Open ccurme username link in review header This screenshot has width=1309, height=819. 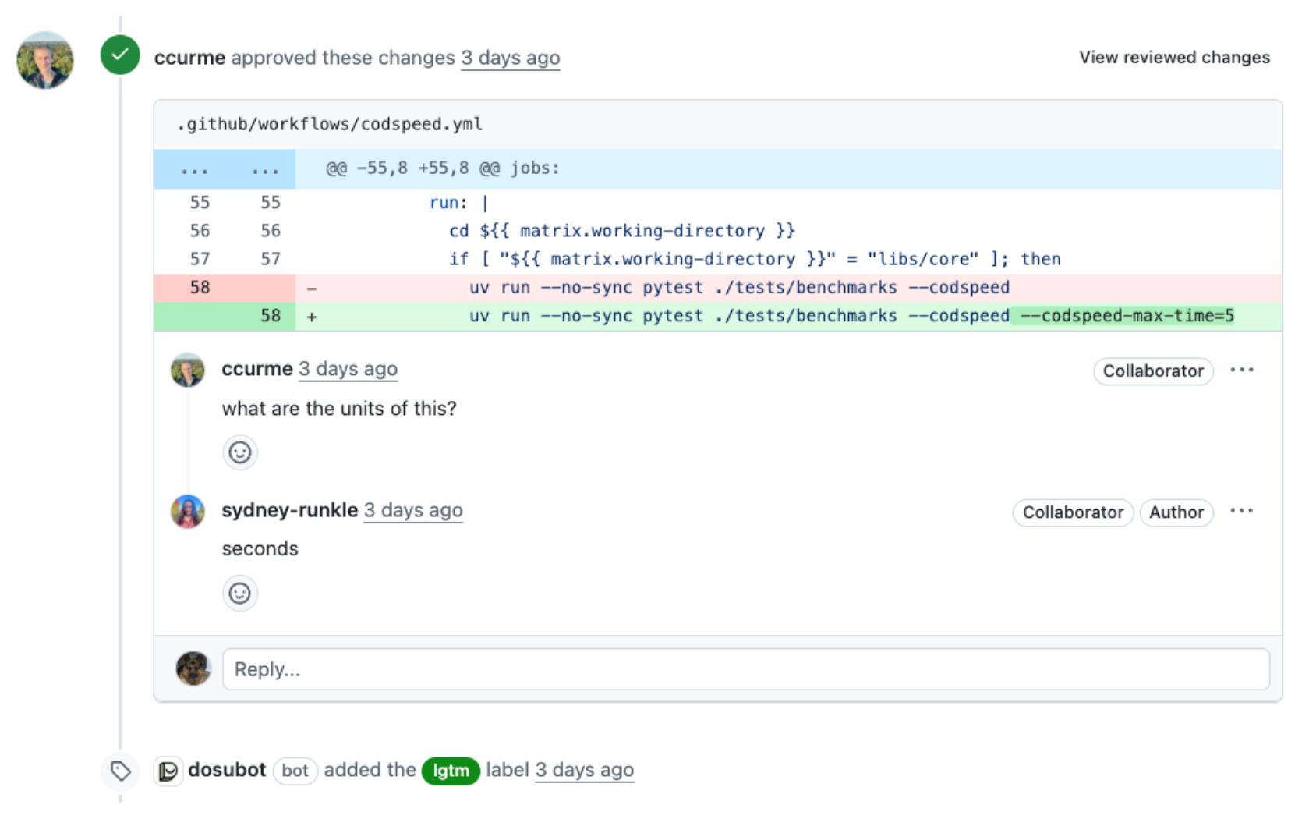point(189,58)
